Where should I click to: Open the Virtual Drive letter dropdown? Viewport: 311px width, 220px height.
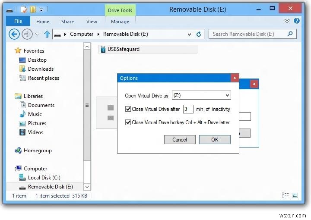point(227,95)
